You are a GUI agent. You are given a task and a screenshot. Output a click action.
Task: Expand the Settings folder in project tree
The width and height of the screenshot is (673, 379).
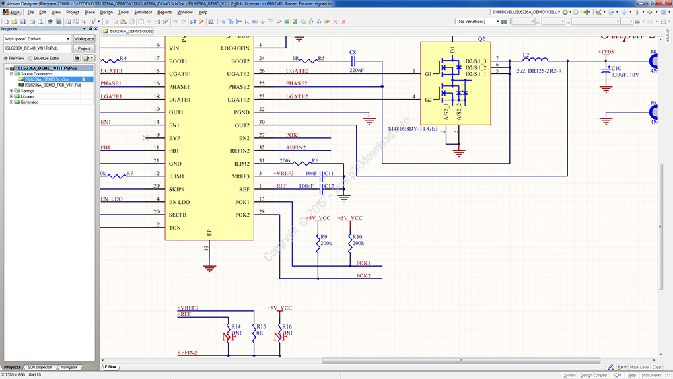coord(11,91)
